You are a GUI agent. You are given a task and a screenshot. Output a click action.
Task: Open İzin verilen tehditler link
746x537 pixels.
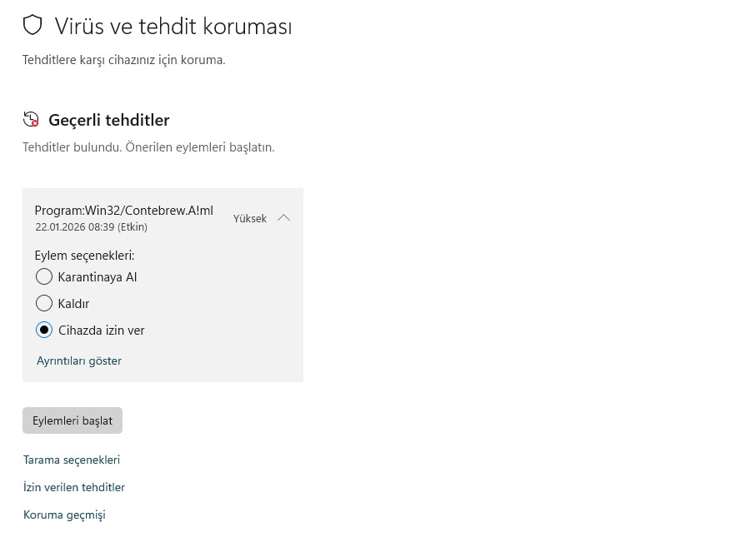pos(73,487)
